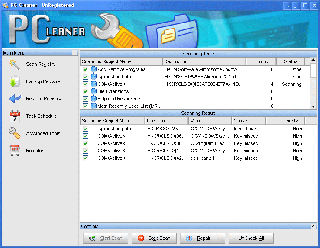Uncheck the Add/Remove Programs scanning item
Viewport: 320px width, 248px height.
tap(85, 69)
